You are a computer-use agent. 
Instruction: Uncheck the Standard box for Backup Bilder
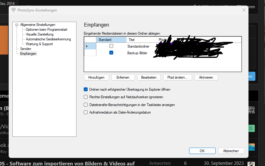point(111,53)
